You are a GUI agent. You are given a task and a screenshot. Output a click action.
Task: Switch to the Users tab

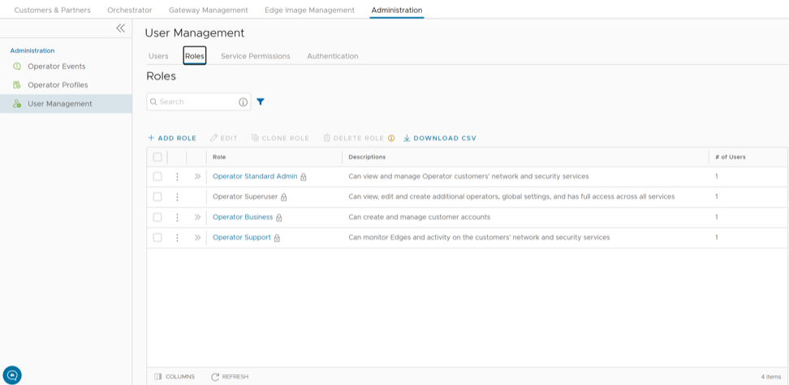[158, 56]
